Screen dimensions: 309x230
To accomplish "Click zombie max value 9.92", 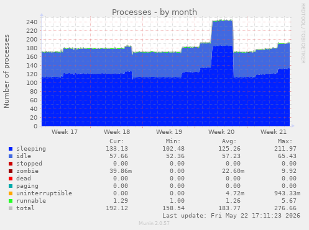I will 289,171.
